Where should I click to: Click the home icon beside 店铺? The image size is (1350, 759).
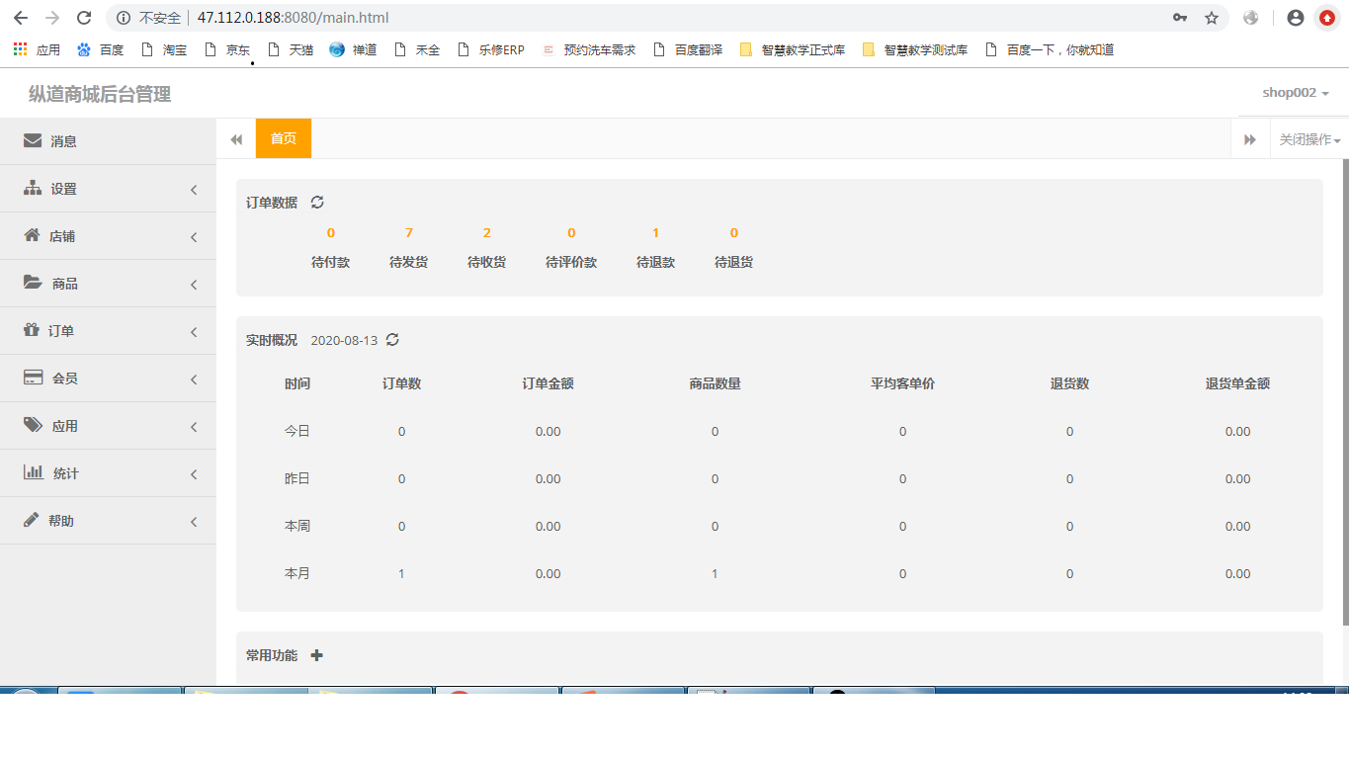point(32,235)
